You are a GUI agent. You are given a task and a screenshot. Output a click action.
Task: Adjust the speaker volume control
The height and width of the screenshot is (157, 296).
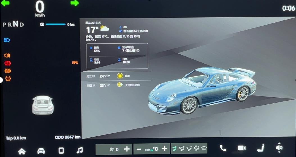(279, 148)
